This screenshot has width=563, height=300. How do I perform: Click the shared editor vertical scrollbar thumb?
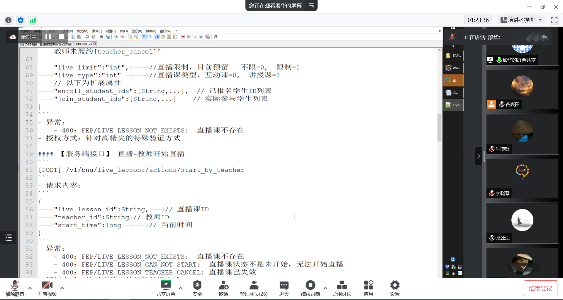(439, 127)
